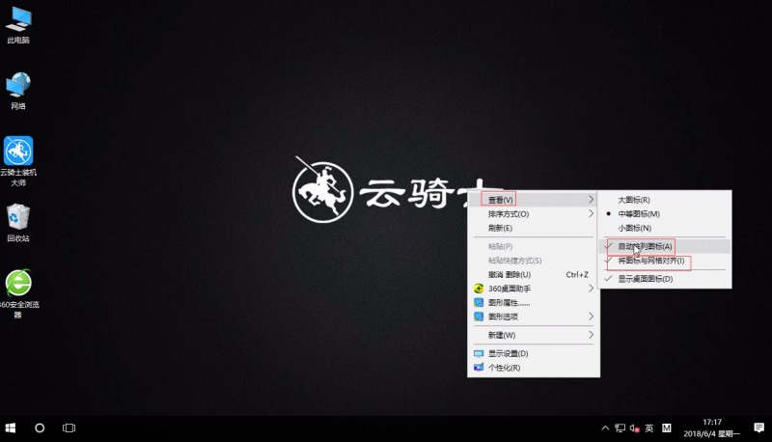Toggle 自动排列图标(A) option

[665, 246]
